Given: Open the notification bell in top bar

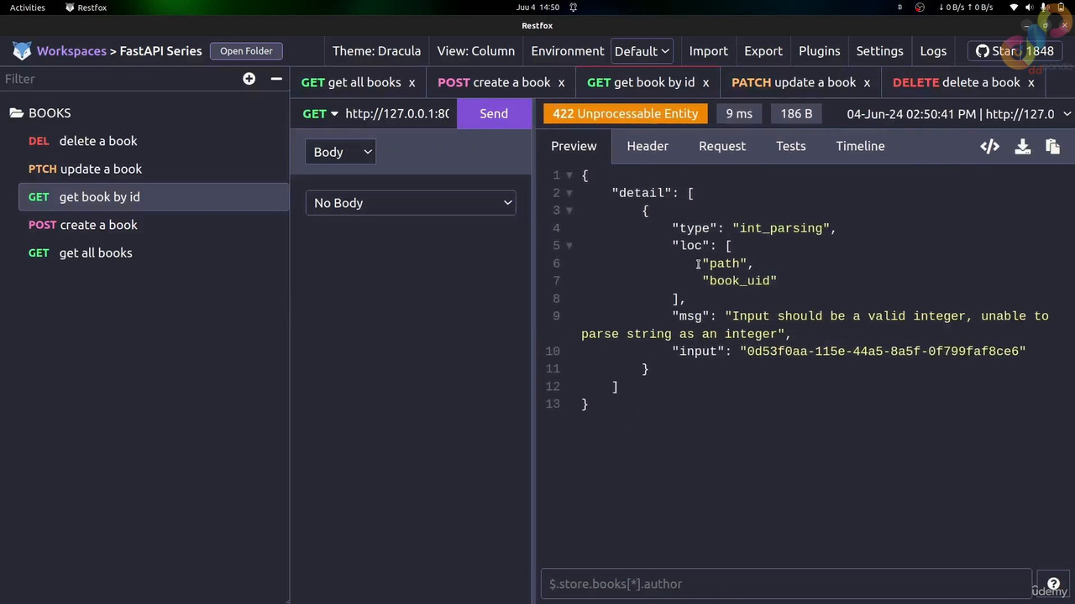Looking at the screenshot, I should click(573, 8).
